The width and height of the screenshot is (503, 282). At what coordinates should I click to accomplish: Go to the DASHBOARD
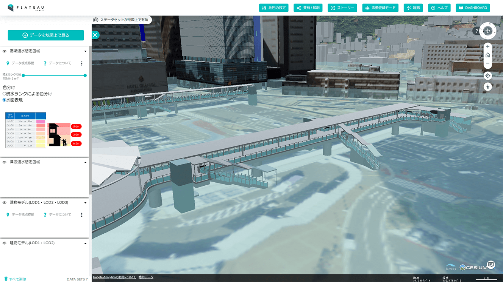[x=473, y=8]
